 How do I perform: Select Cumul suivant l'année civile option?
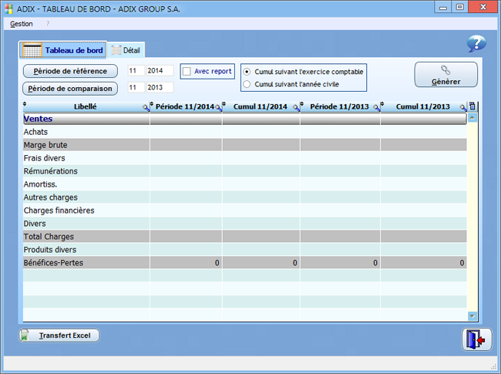pyautogui.click(x=247, y=84)
